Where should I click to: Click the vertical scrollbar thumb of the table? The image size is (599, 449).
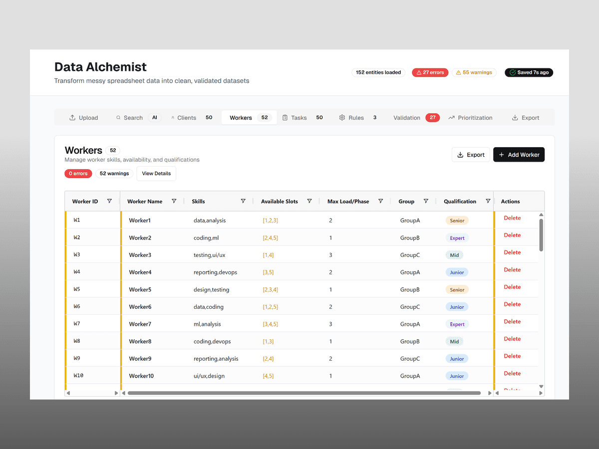coord(541,235)
